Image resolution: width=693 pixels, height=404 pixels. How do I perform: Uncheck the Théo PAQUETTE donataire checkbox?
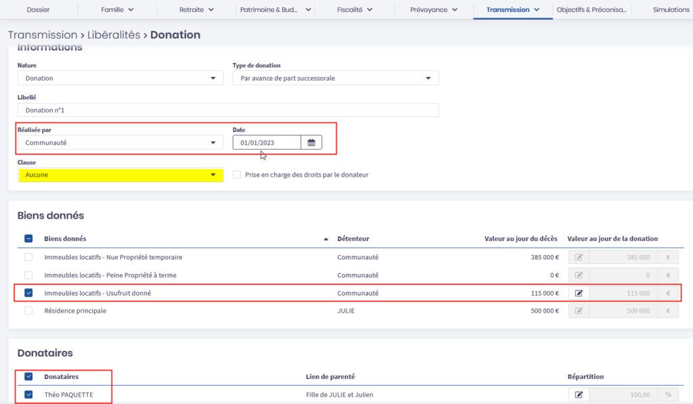pos(28,395)
